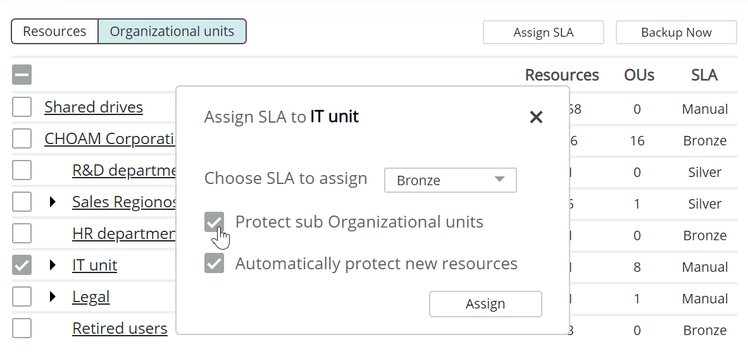Switch to the Resources tab
748x354 pixels.
(55, 32)
